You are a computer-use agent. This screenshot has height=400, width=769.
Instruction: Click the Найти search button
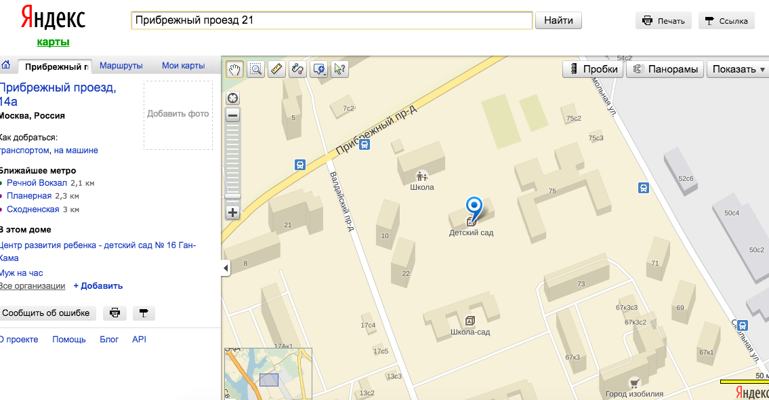pyautogui.click(x=558, y=20)
